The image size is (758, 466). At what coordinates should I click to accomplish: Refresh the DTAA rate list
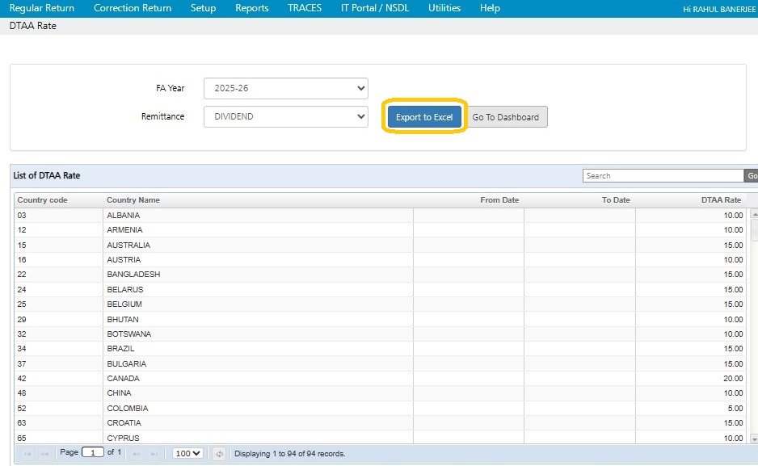(x=219, y=454)
